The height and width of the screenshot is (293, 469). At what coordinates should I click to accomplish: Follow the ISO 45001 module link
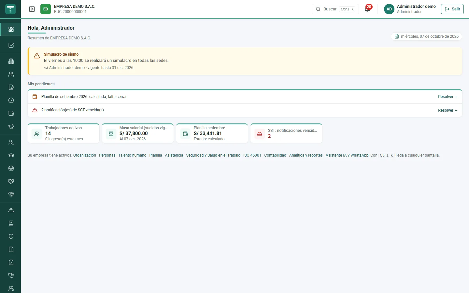coord(252,155)
